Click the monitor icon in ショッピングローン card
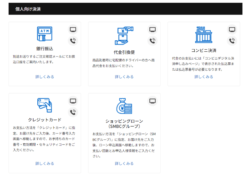 click(153, 101)
